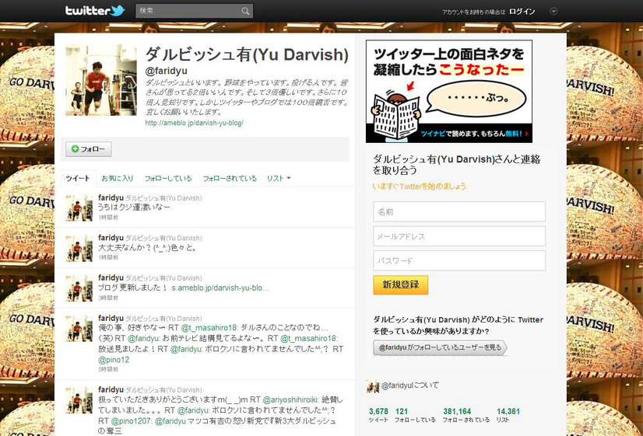
Task: Select the ツイート tab
Action: [78, 179]
